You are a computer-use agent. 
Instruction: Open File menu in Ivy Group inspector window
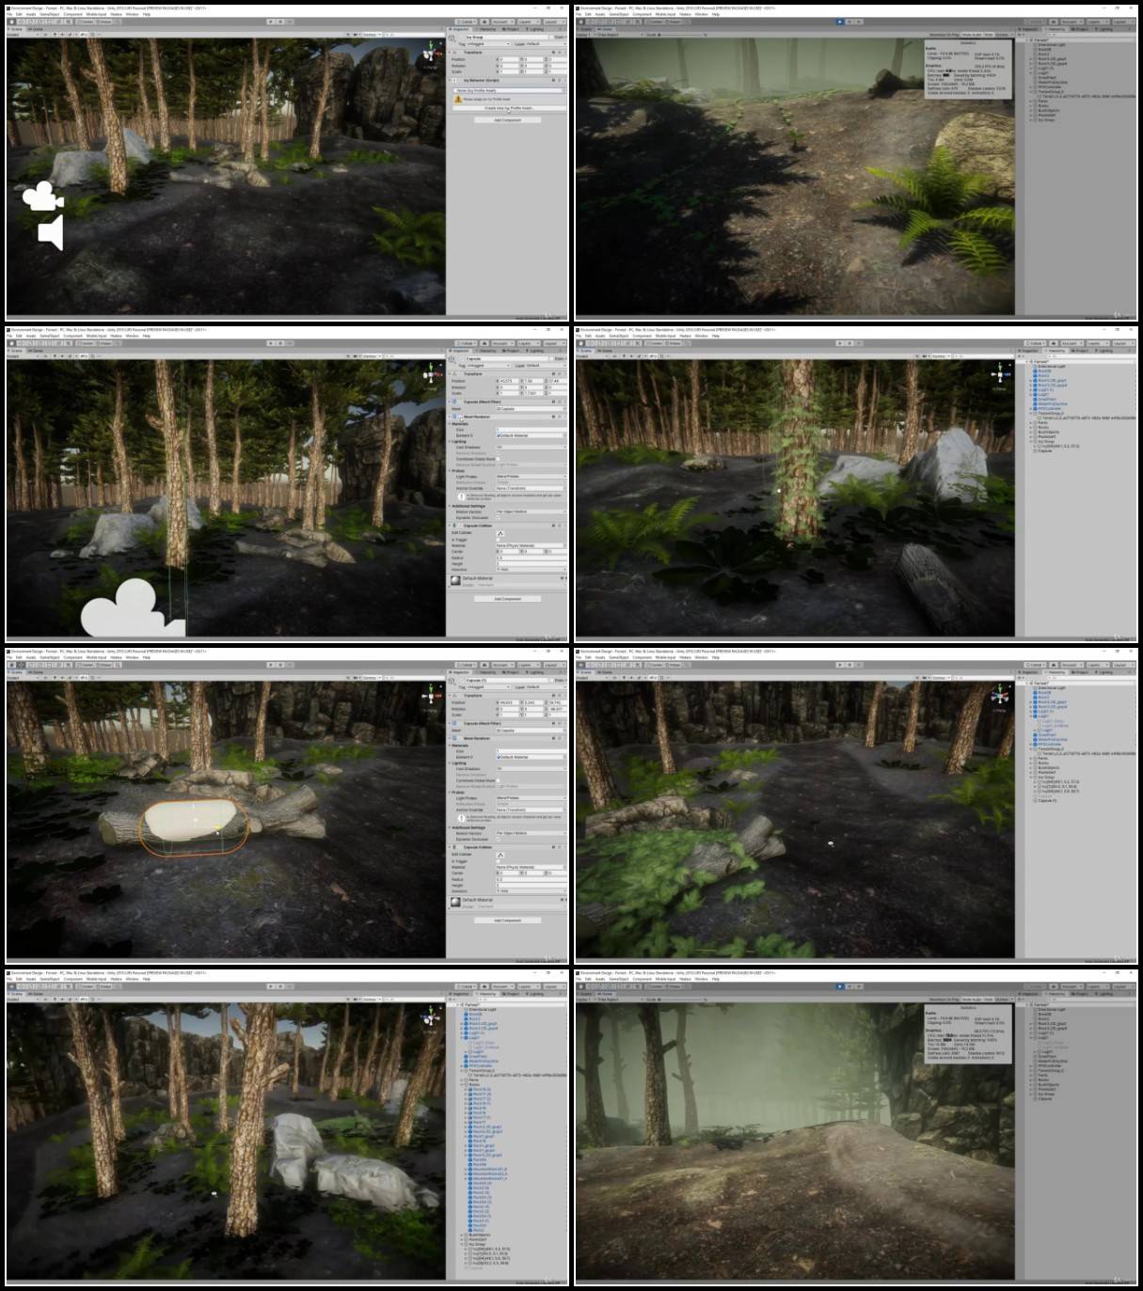tap(10, 14)
